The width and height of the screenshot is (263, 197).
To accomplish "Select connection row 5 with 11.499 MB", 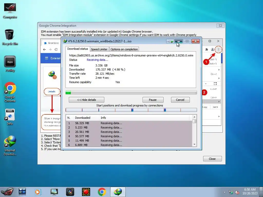I will pos(129,141).
